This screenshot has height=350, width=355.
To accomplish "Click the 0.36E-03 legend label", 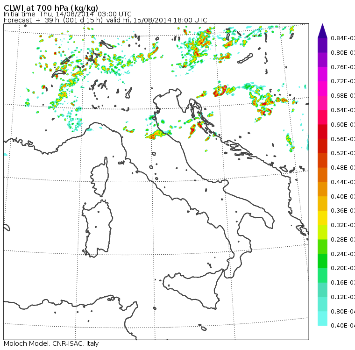I will click(x=343, y=211).
